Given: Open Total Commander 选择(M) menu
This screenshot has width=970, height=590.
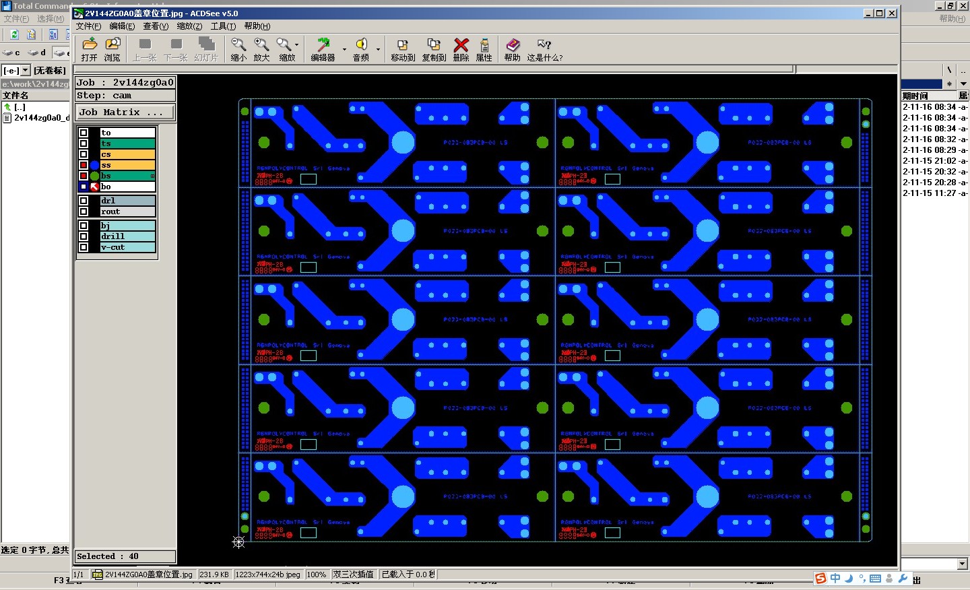Looking at the screenshot, I should pos(51,19).
